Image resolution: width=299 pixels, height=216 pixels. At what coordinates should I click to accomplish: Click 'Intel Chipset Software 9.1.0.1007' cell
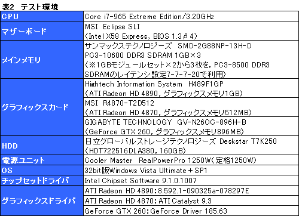[191, 181]
